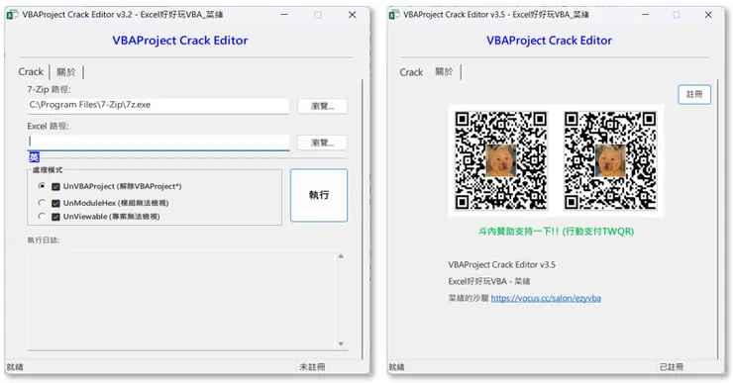This screenshot has height=383, width=733.
Task: Click the VBAProject Crack Editor heading in v3.2
Action: click(x=180, y=41)
